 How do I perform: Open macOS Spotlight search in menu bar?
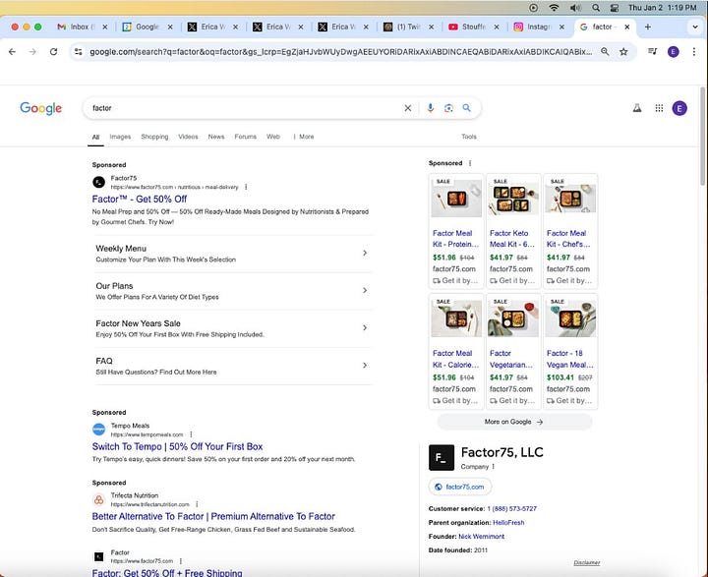pos(596,8)
